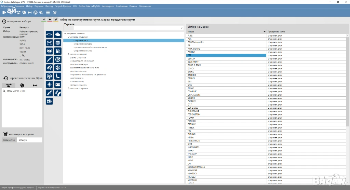Open the 'Търсете' search dropdown
350x190 pixels.
(x=181, y=28)
